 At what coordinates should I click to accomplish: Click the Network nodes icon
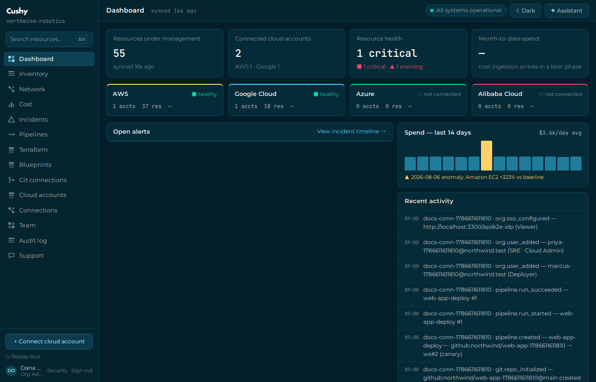coord(12,89)
